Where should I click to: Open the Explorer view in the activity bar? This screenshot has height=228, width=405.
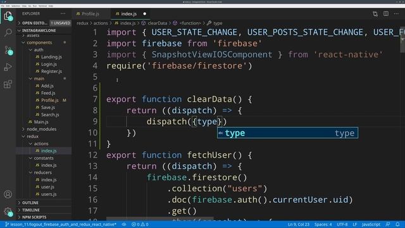tap(8, 16)
